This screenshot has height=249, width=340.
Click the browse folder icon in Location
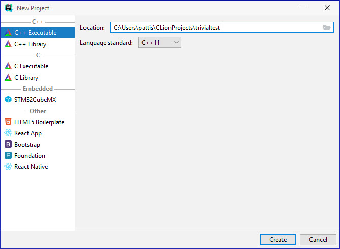(327, 28)
